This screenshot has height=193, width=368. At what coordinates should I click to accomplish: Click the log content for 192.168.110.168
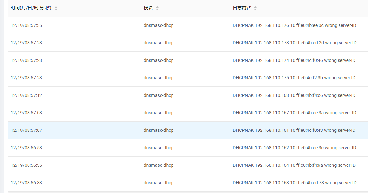[294, 96]
